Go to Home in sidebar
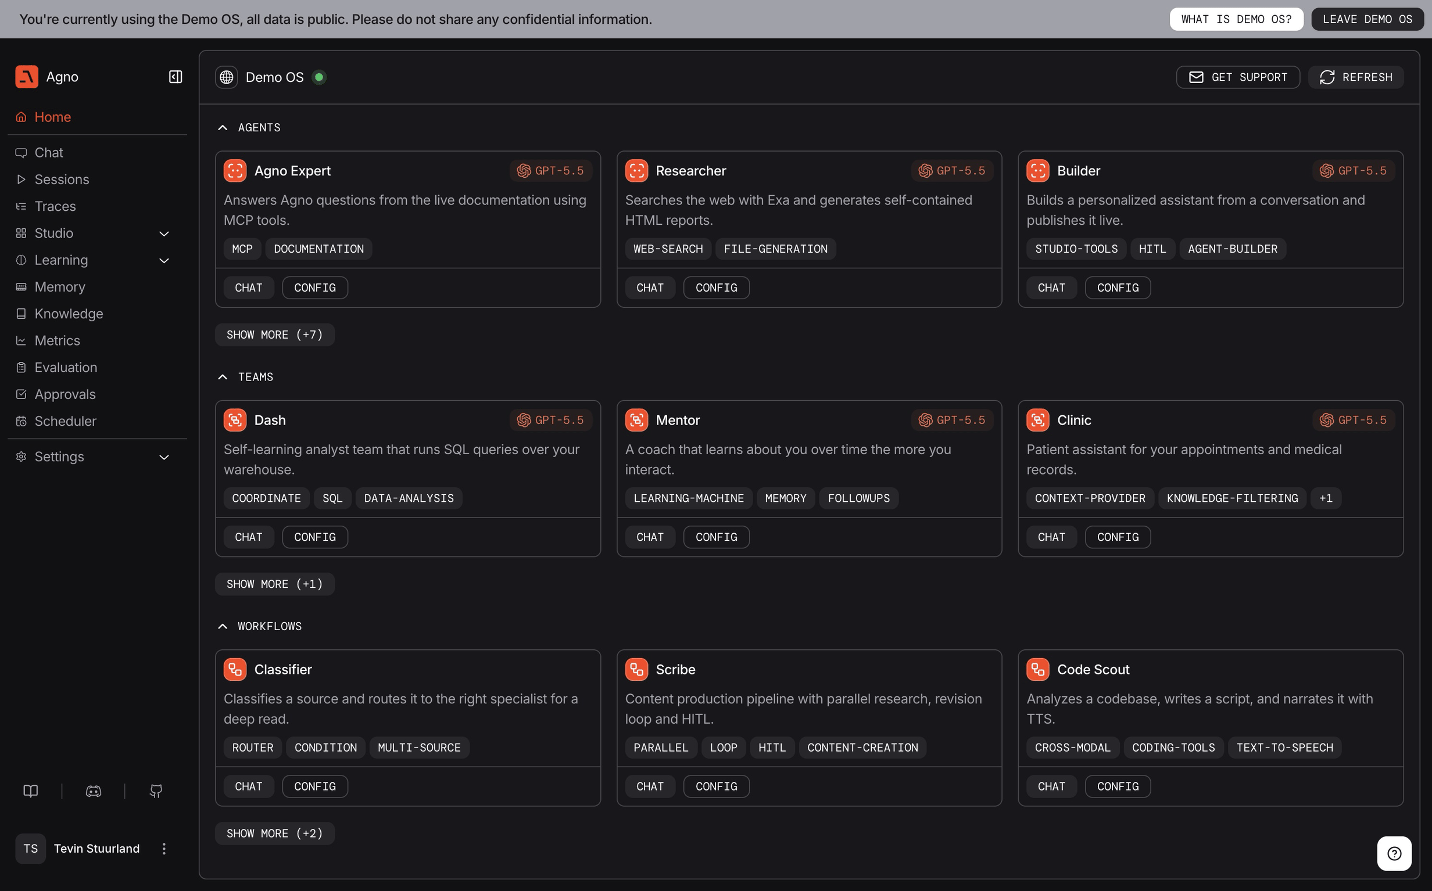The height and width of the screenshot is (891, 1432). click(97, 117)
